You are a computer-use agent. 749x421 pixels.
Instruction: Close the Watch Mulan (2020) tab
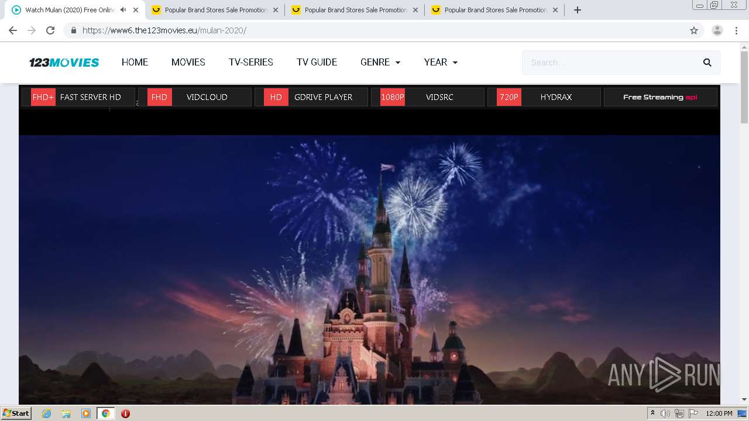tap(136, 10)
